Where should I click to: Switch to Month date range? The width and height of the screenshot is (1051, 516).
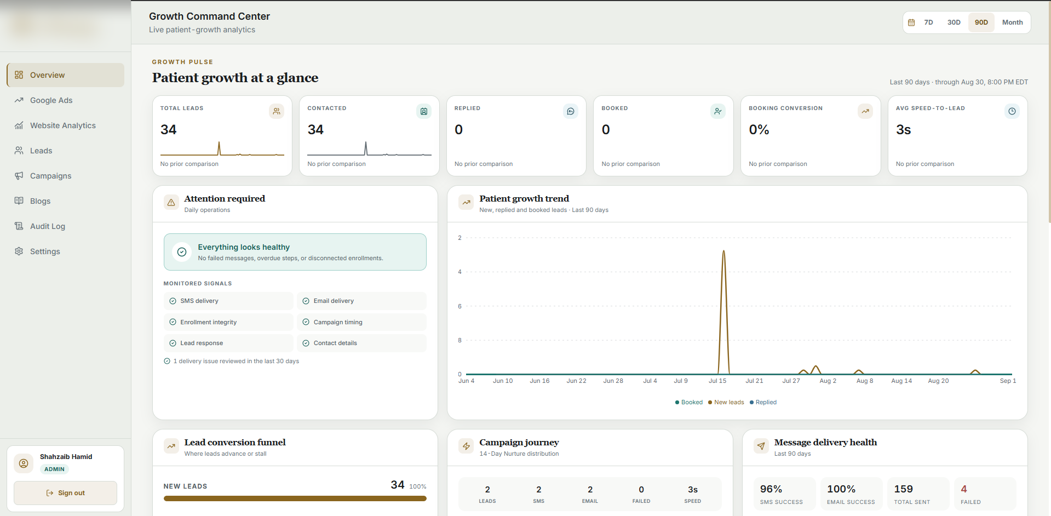click(x=1013, y=22)
